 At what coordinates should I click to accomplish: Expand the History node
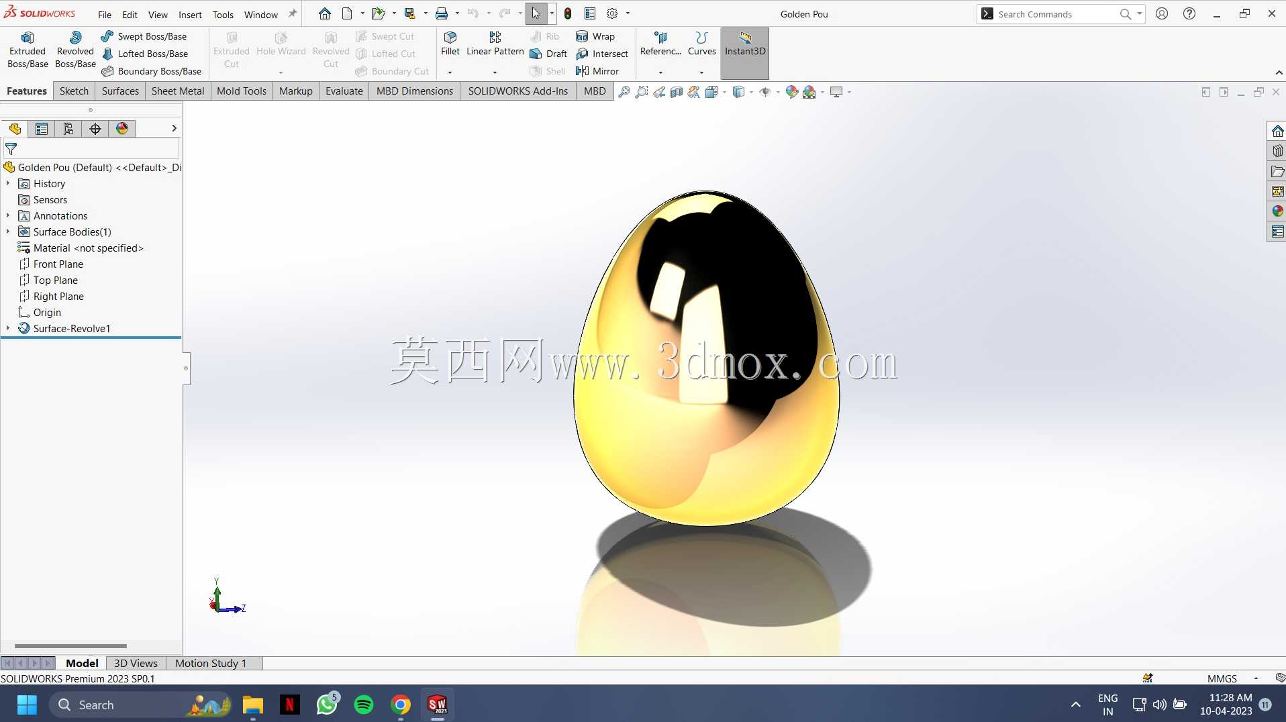(8, 183)
